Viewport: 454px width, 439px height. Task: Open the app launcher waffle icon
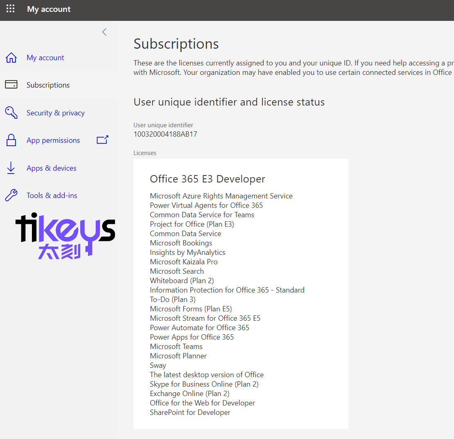pos(10,9)
